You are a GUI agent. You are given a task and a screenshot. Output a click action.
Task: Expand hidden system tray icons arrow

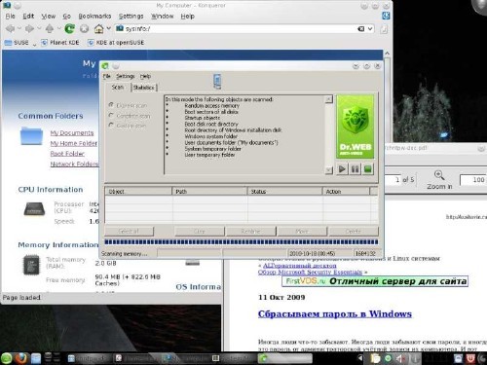pos(360,358)
